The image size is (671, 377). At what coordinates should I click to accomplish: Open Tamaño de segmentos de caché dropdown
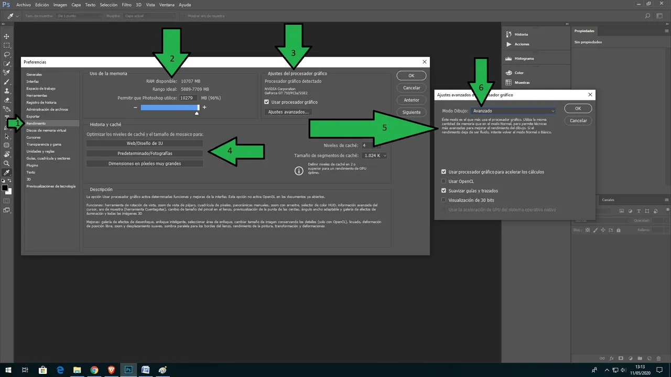[x=374, y=155]
